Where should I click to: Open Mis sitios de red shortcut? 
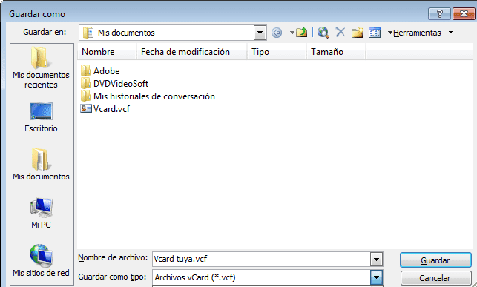tap(41, 260)
